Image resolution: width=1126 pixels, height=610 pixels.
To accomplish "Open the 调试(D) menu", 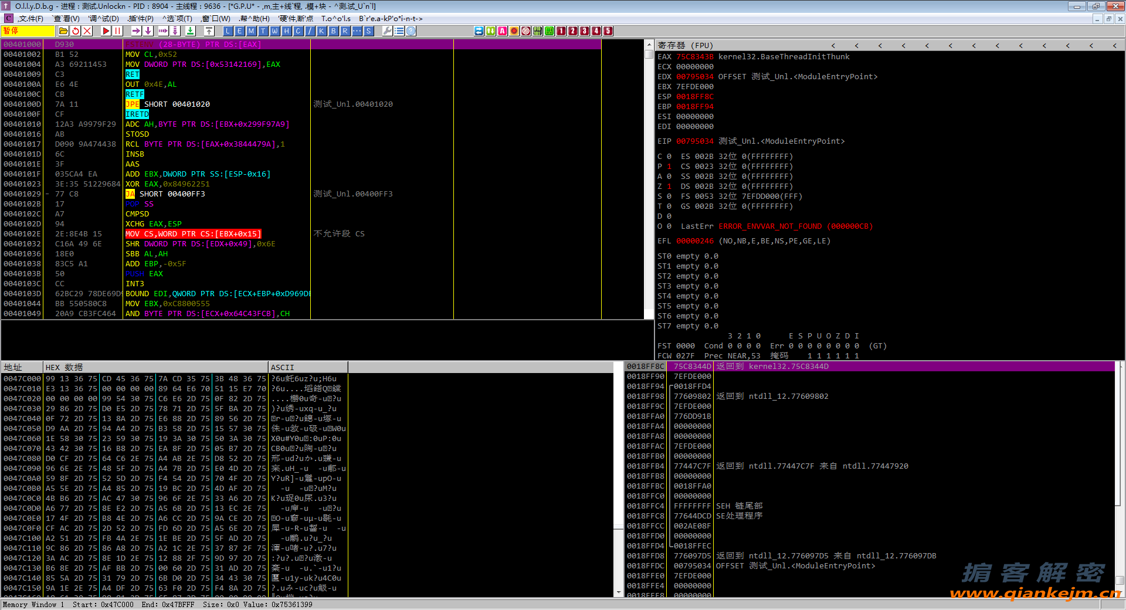I will coord(104,19).
